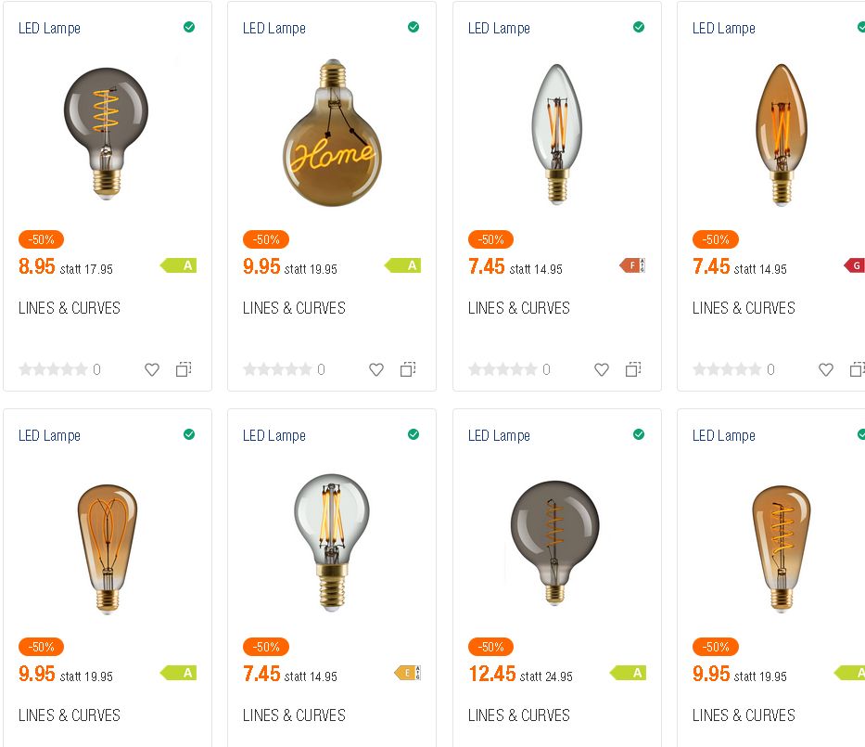Wishlist the clear candle bulb with F label
The image size is (865, 747).
tap(602, 369)
